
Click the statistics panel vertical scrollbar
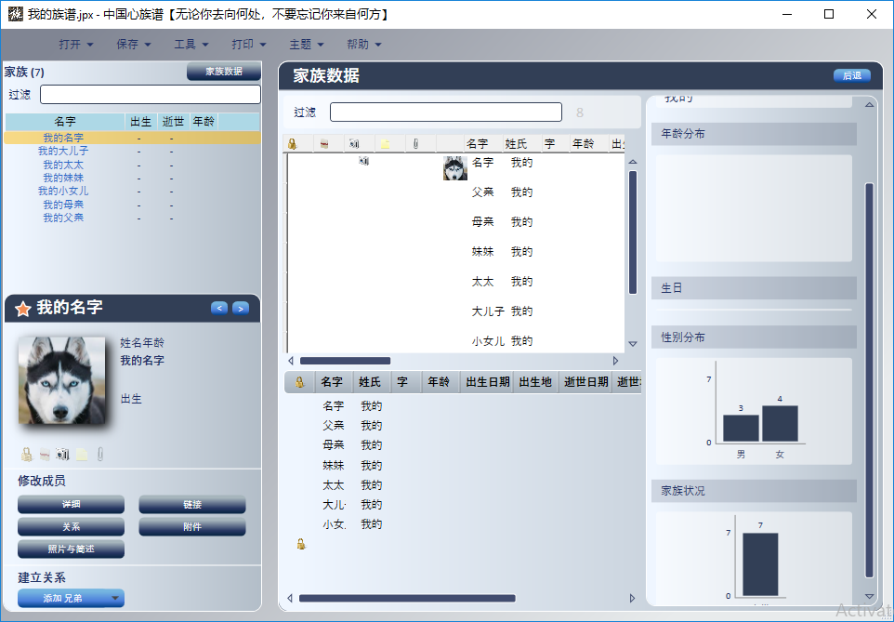pyautogui.click(x=869, y=379)
